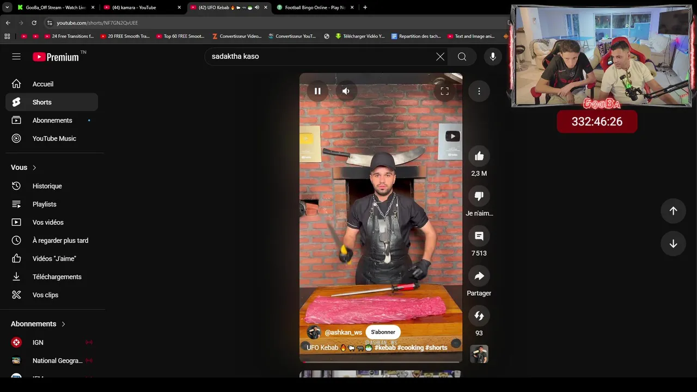This screenshot has height=392, width=697.
Task: Open Vidéos "J'aime" list
Action: [x=52, y=259]
